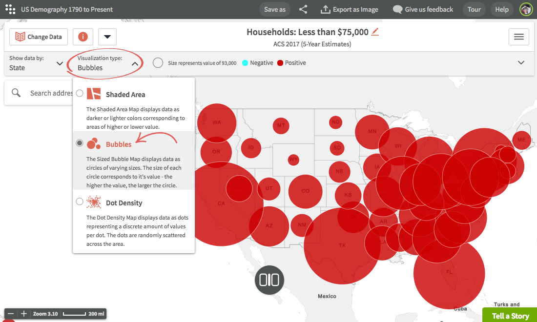Click the NE state bubble

(339, 171)
